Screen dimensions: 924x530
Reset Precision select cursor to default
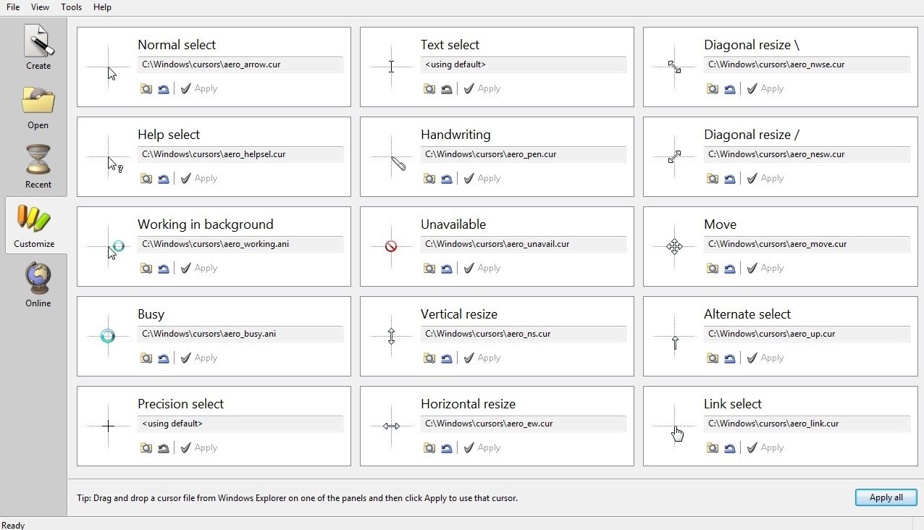pyautogui.click(x=164, y=447)
